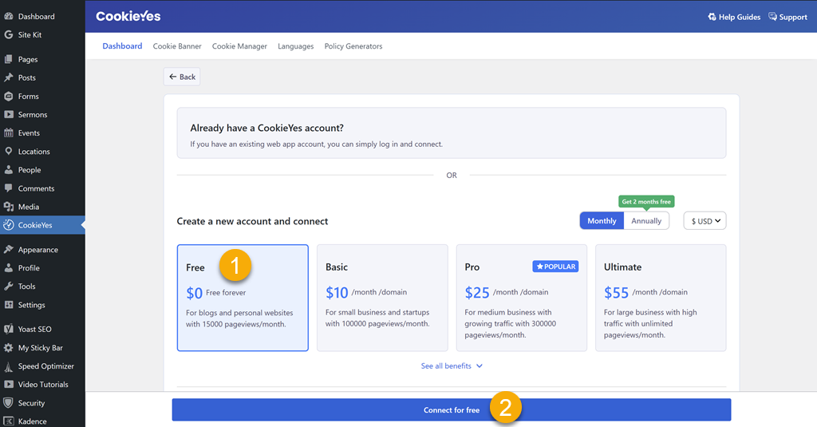Screen dimensions: 817x427
Task: Click Already have a CookieYes account box
Action: click(x=452, y=133)
